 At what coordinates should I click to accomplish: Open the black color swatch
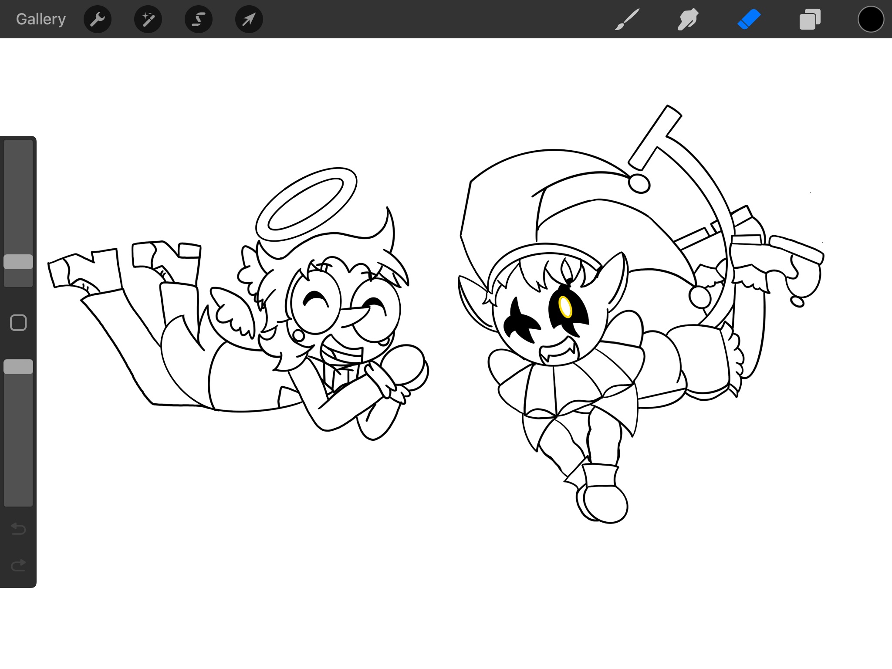tap(871, 19)
